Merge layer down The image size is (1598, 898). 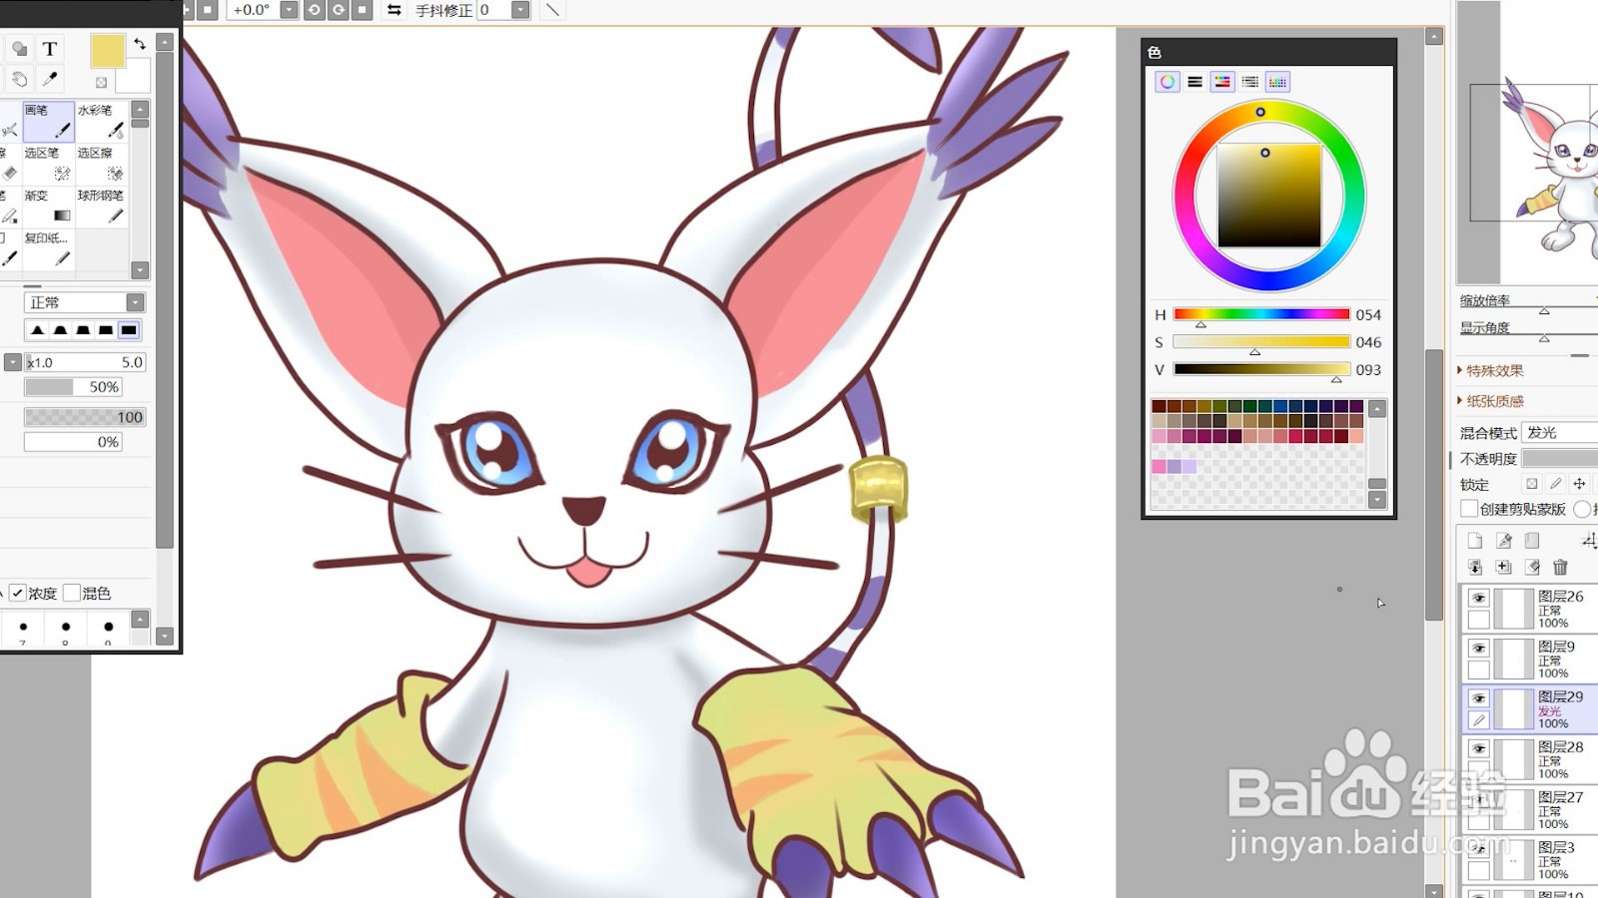tap(1504, 567)
